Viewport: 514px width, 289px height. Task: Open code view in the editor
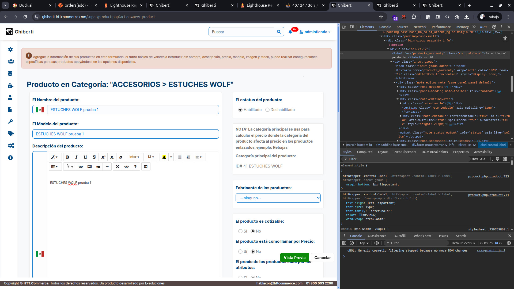tap(126, 167)
